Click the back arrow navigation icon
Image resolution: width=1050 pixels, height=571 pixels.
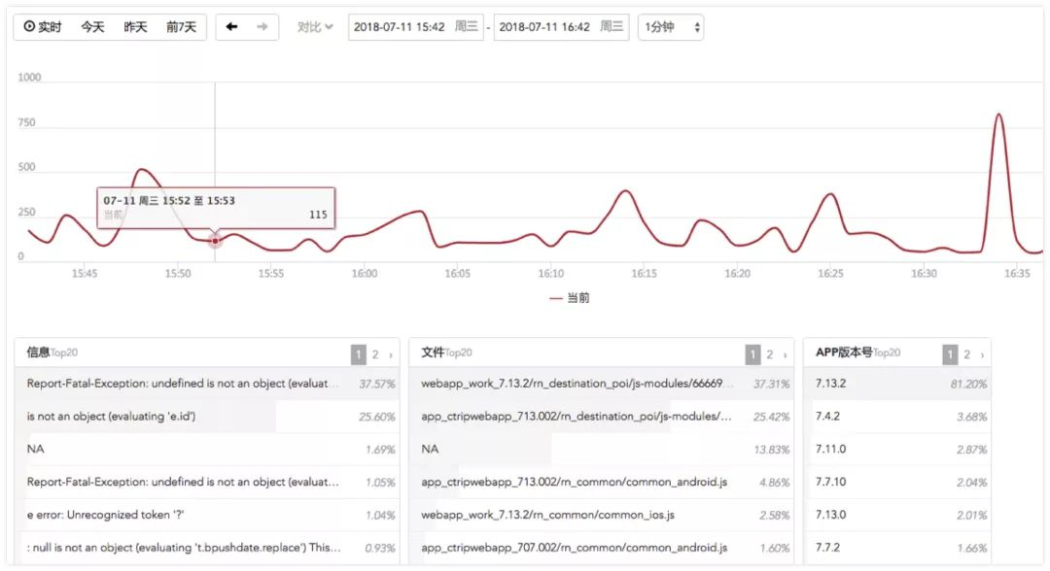point(231,27)
